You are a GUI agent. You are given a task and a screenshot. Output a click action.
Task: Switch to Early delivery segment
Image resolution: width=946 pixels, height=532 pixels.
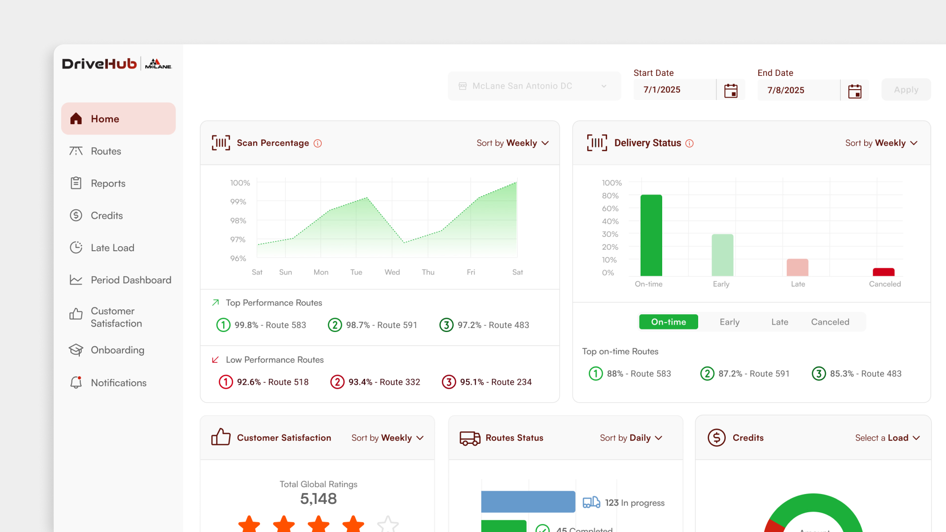(729, 322)
